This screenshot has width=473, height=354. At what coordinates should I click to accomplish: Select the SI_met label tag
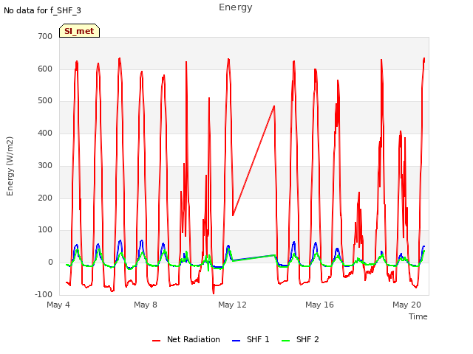[79, 31]
